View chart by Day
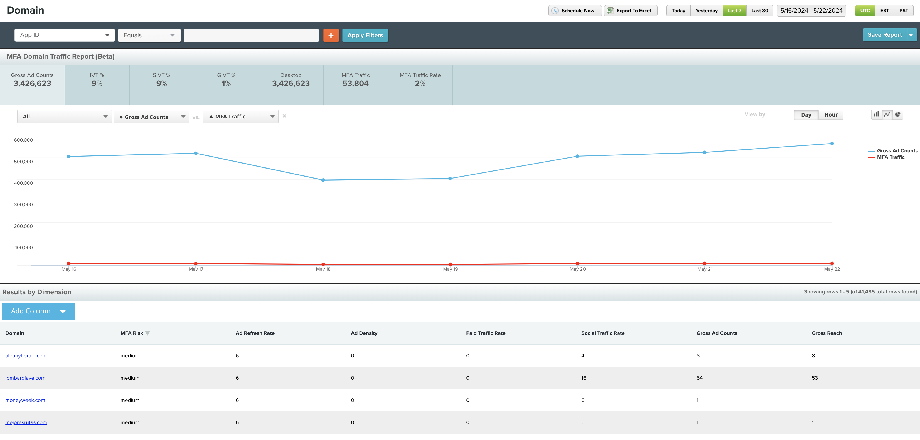Screen dimensions: 920x440 coord(806,115)
